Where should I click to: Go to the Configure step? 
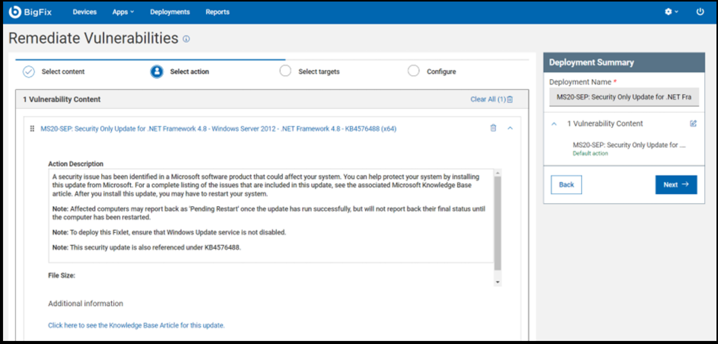pyautogui.click(x=441, y=72)
